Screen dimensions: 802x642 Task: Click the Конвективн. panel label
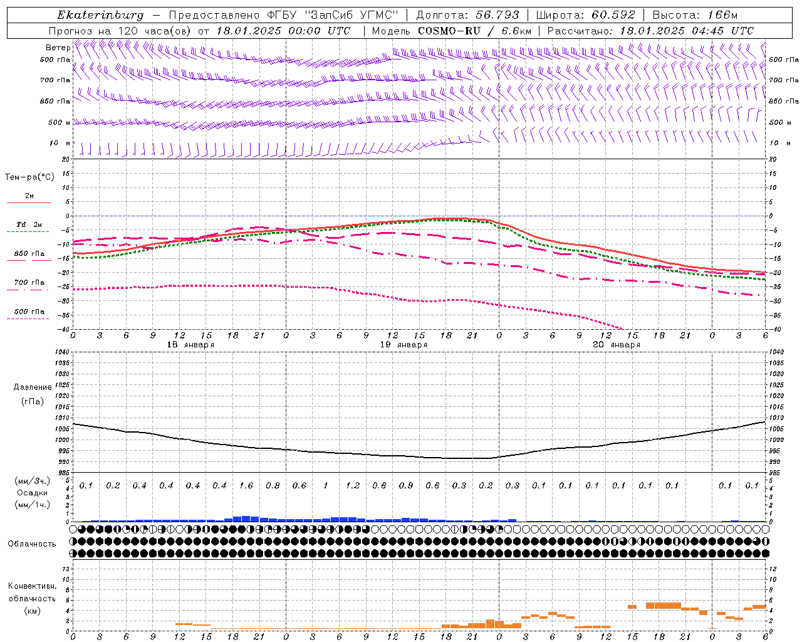32,586
